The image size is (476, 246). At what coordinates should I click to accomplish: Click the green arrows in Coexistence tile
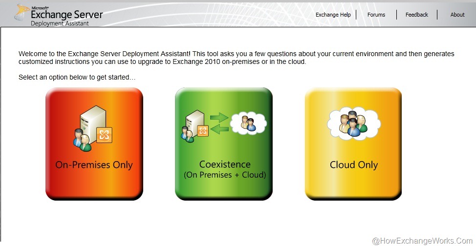(x=219, y=123)
